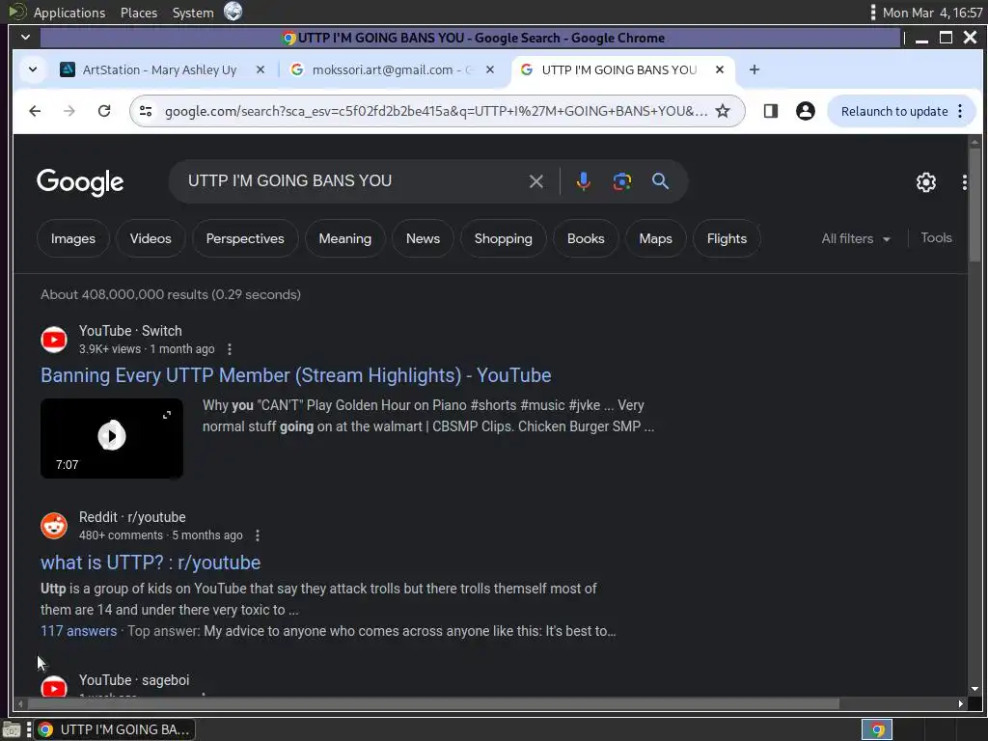
Task: Search by image with Google Lens
Action: [622, 181]
